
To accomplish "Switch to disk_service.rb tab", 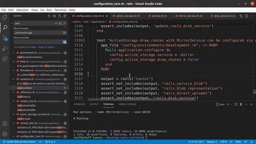I will [x=223, y=16].
